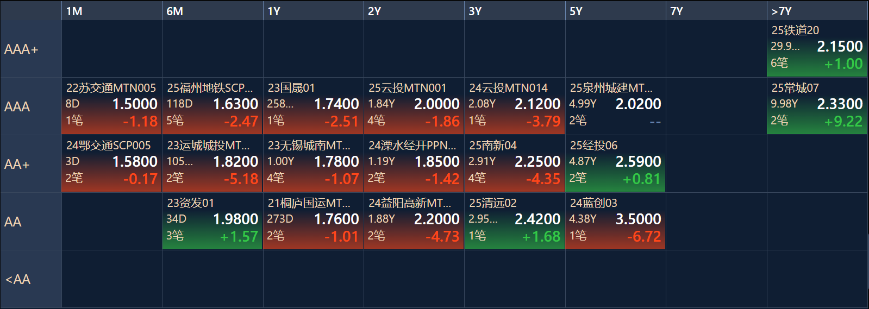Open 25福州地铁SCP bond tile
The width and height of the screenshot is (869, 309).
click(x=212, y=106)
